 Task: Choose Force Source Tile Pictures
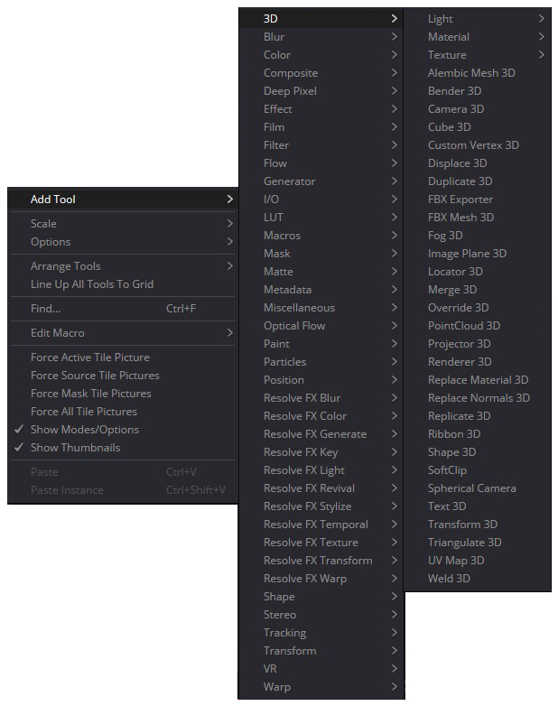pos(123,376)
